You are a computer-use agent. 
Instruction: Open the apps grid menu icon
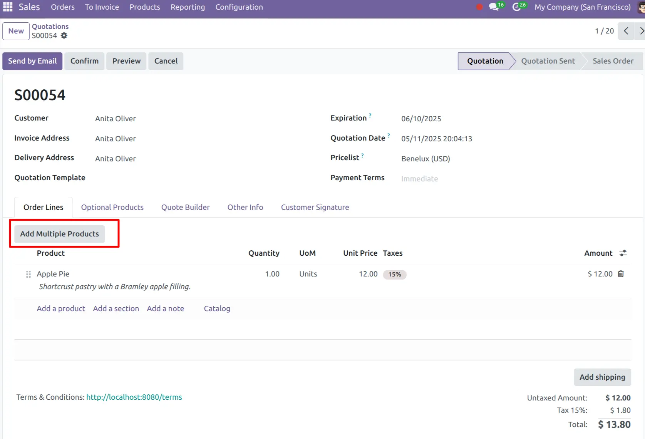(x=8, y=7)
